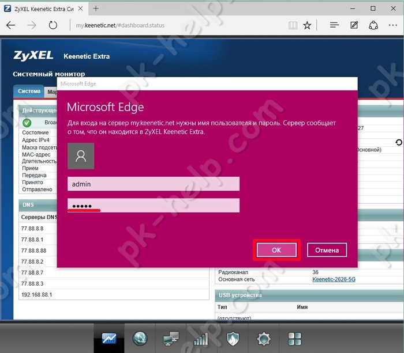Click the user avatar icon in dialog
Viewport: 404px width, 353px height.
pos(81,156)
